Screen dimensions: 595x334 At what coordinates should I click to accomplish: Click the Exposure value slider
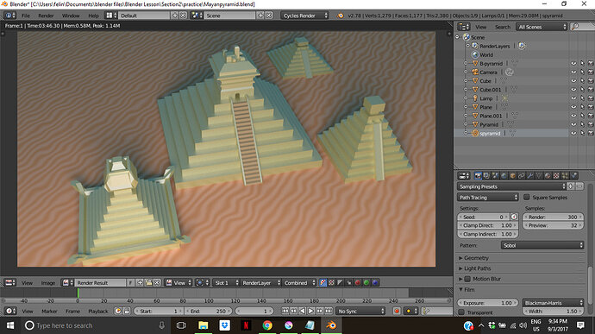[487, 303]
